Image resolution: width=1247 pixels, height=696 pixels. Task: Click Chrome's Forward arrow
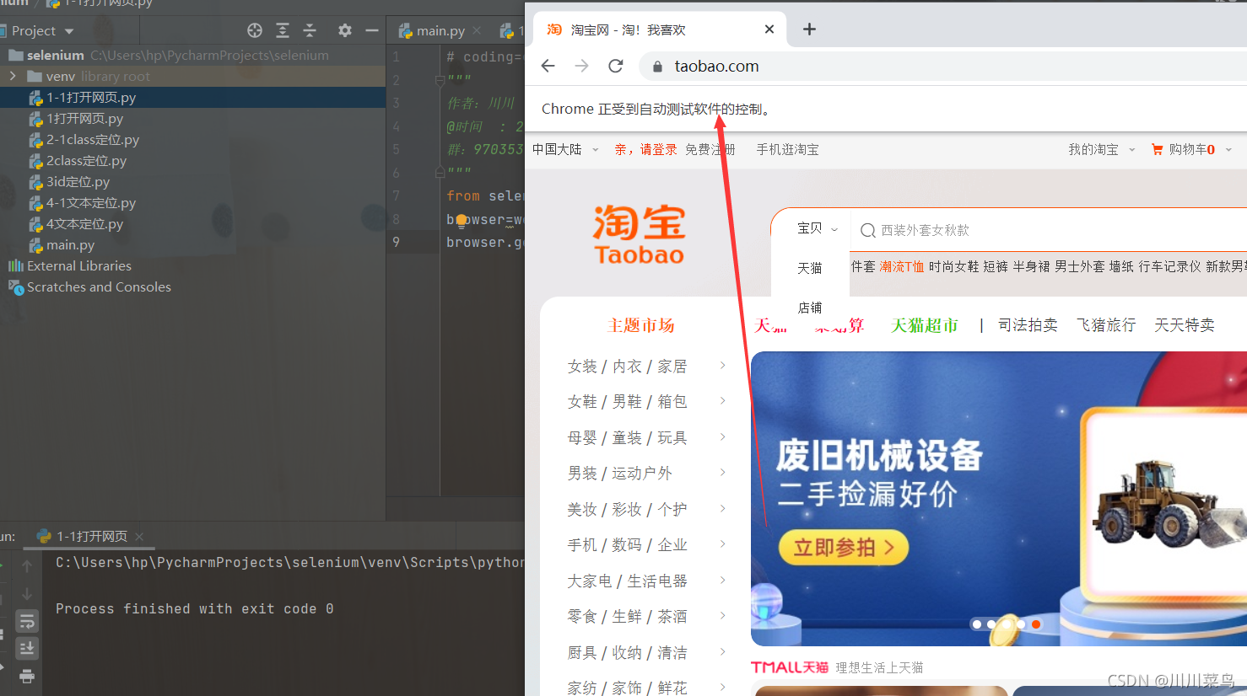tap(581, 66)
